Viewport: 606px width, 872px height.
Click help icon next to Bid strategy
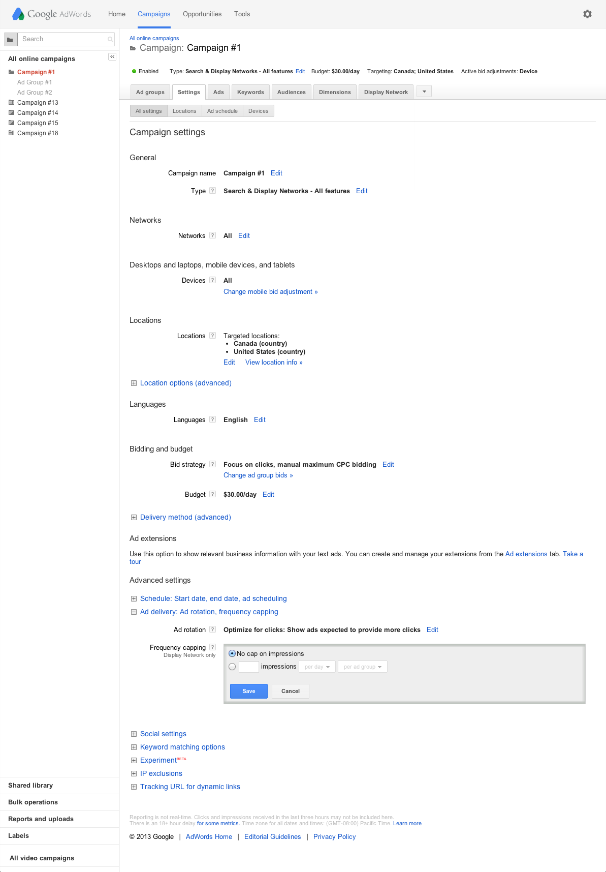point(213,464)
